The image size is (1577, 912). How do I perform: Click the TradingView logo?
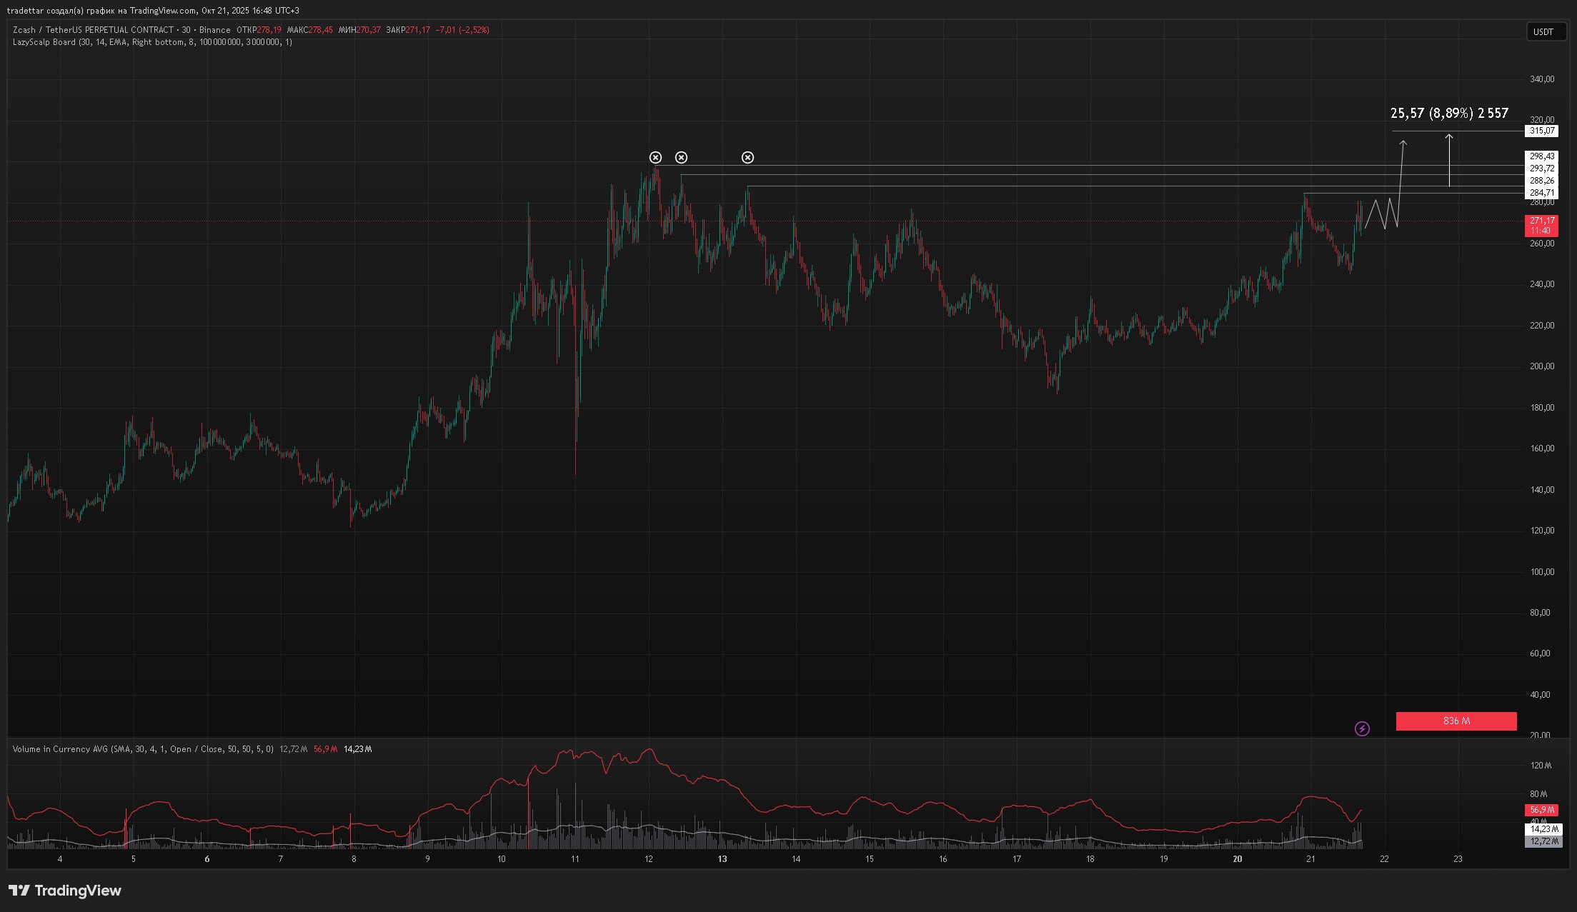coord(65,891)
